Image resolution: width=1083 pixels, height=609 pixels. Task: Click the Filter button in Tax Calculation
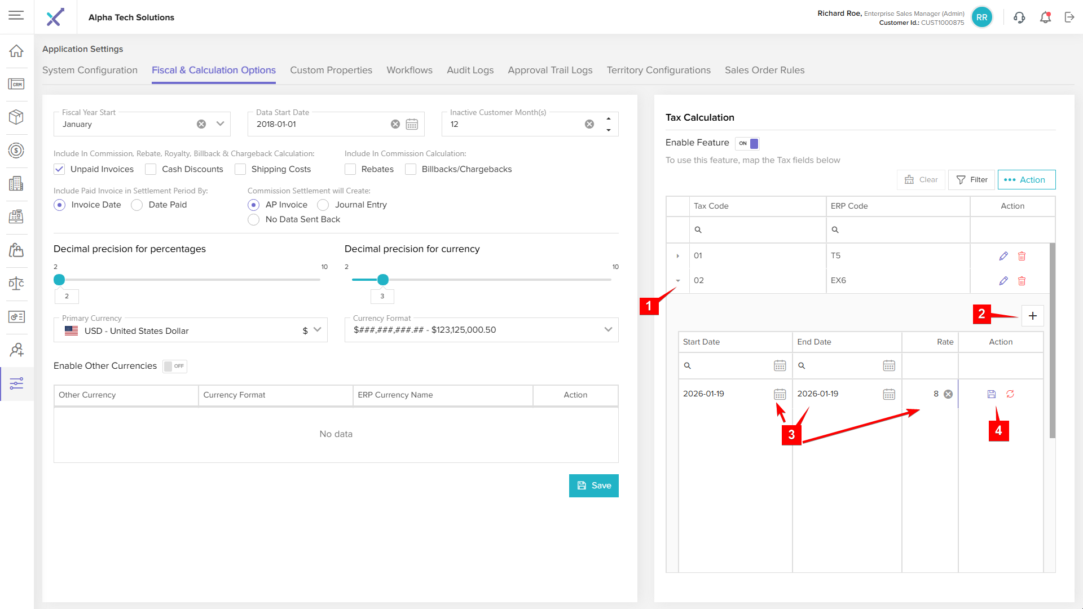pos(971,180)
